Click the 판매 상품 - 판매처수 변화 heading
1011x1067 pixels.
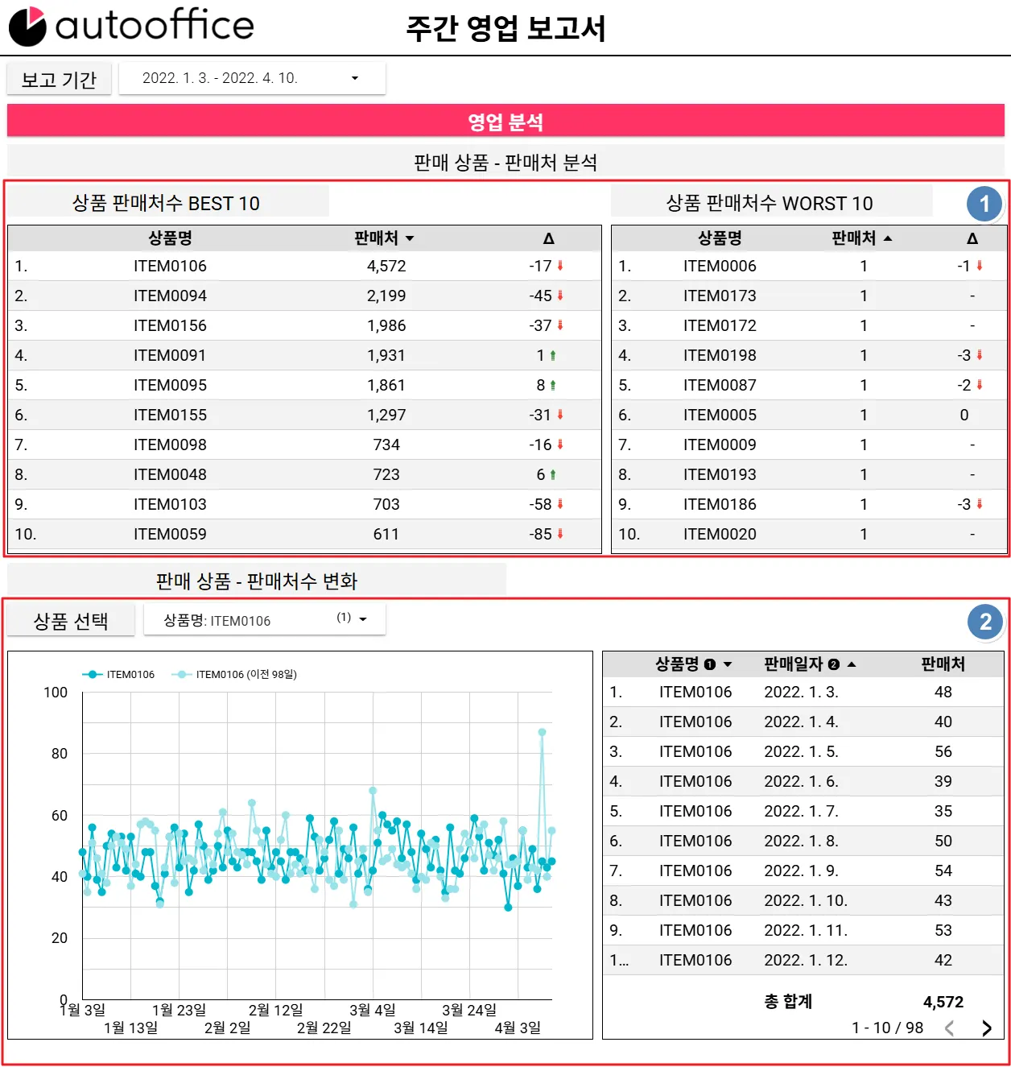pyautogui.click(x=257, y=581)
